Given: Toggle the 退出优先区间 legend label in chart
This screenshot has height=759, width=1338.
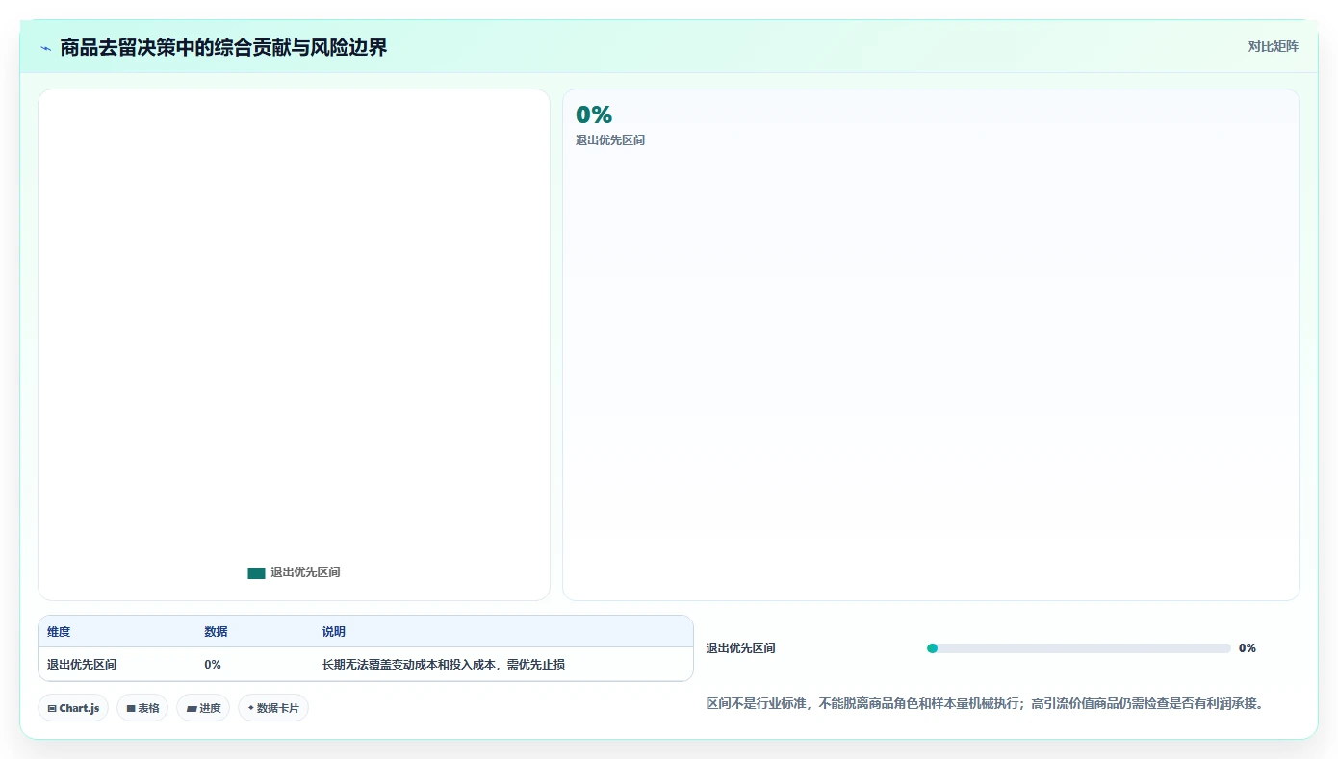Looking at the screenshot, I should 305,572.
